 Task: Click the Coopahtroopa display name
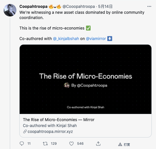[x=33, y=7]
